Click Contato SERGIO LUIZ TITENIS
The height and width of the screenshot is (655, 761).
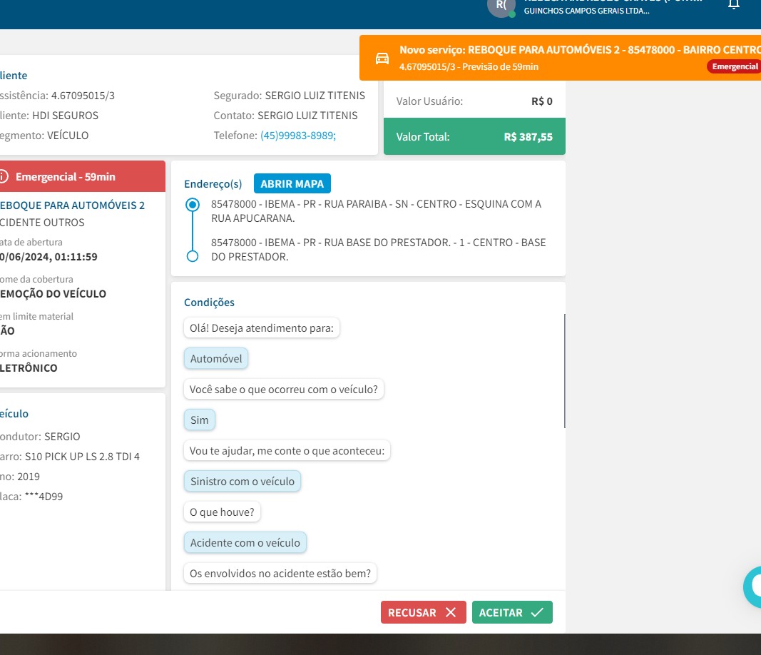click(285, 116)
